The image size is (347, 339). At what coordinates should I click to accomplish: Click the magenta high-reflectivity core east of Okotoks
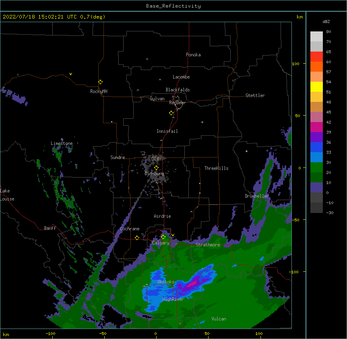click(x=192, y=284)
